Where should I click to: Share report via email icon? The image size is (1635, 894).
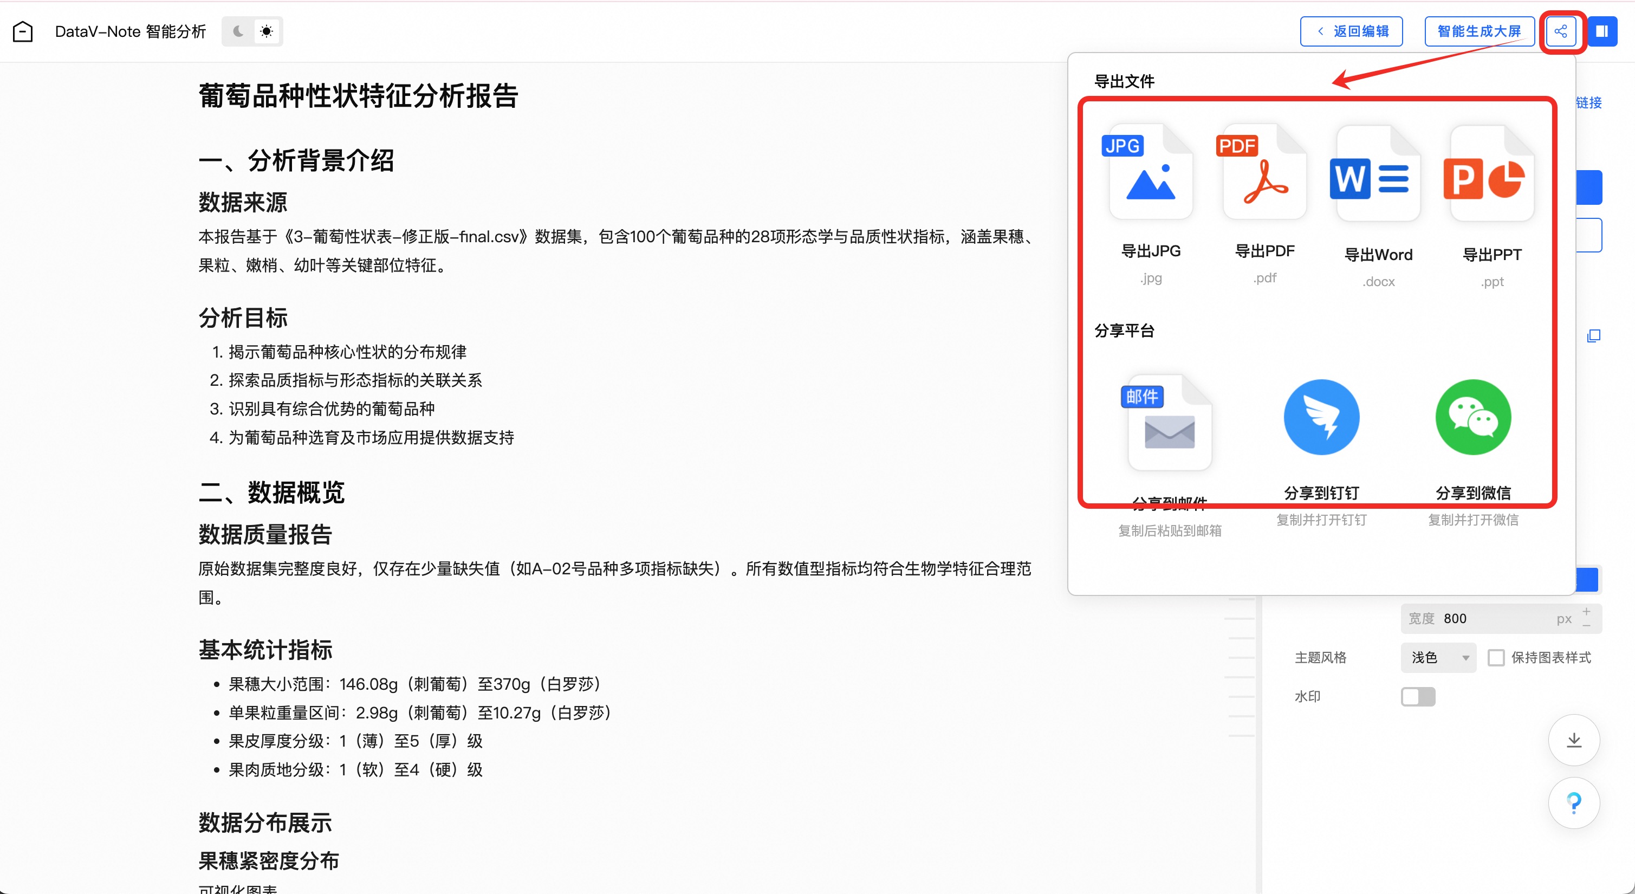[1169, 422]
